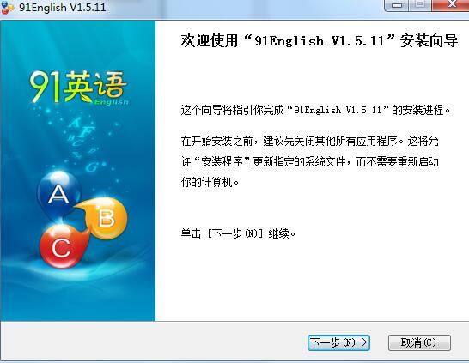The height and width of the screenshot is (363, 469).
Task: Click the text 你的计算机。
Action: pos(210,182)
